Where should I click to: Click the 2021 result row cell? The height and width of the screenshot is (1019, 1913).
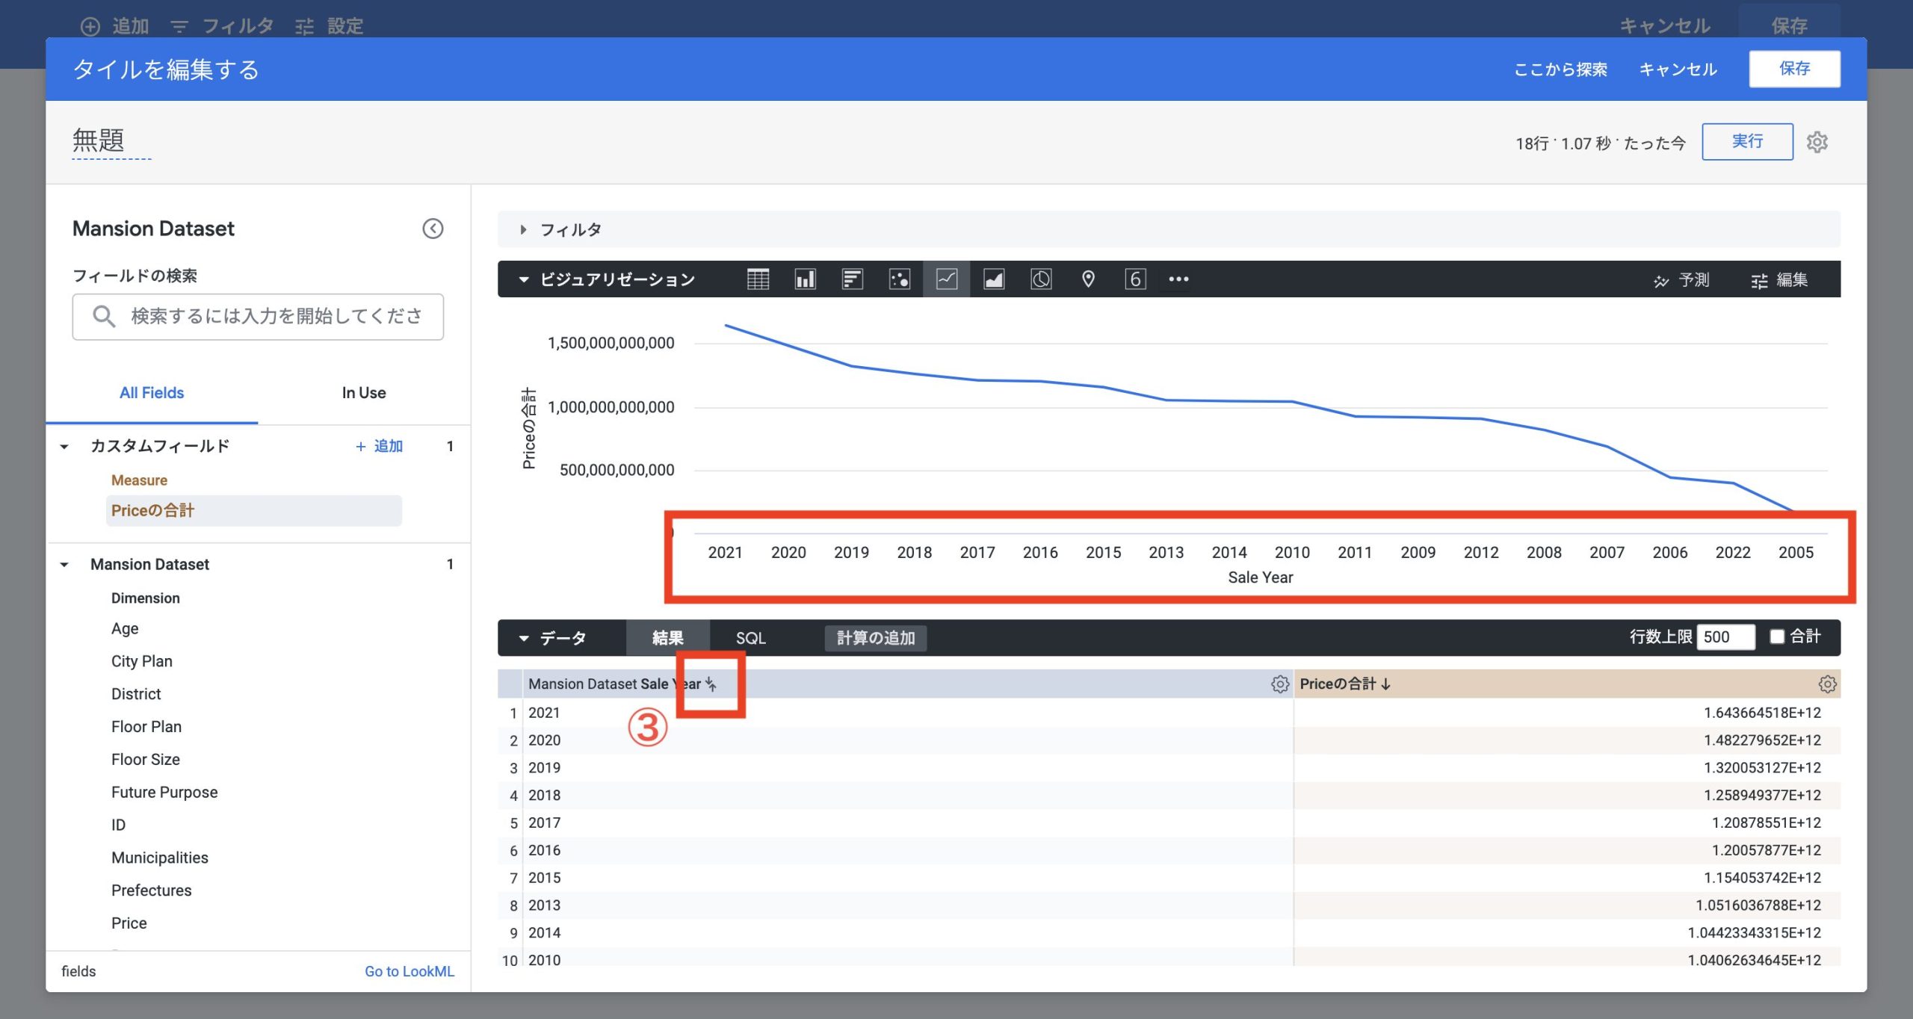click(x=908, y=713)
